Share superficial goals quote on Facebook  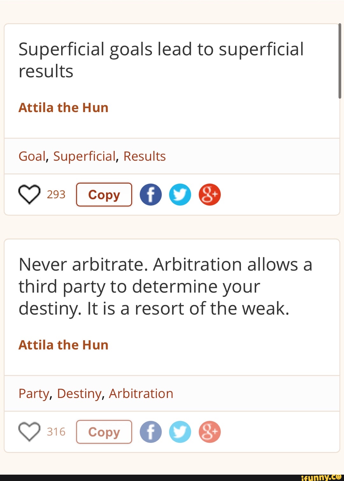click(151, 195)
